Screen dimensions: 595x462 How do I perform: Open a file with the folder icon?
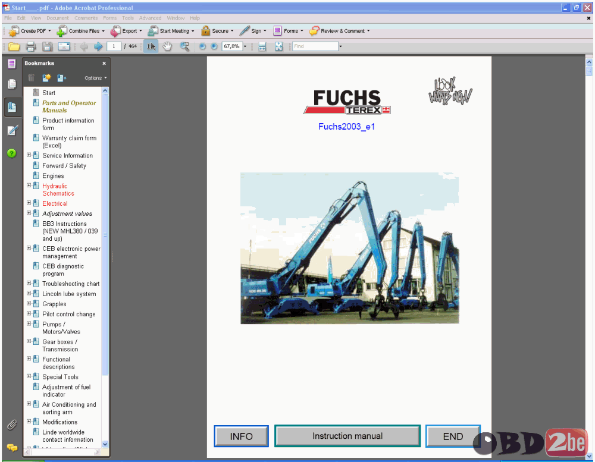click(14, 46)
